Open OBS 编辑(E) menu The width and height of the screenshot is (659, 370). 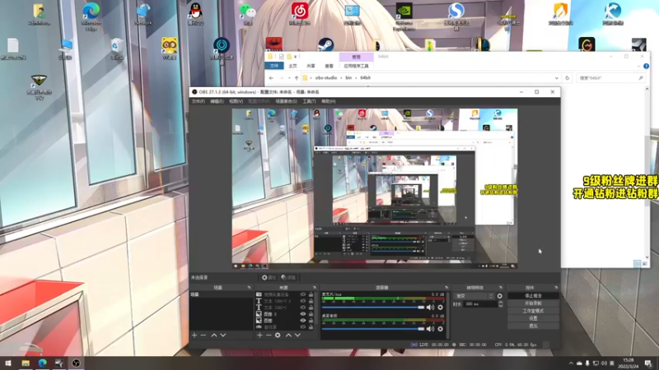217,101
